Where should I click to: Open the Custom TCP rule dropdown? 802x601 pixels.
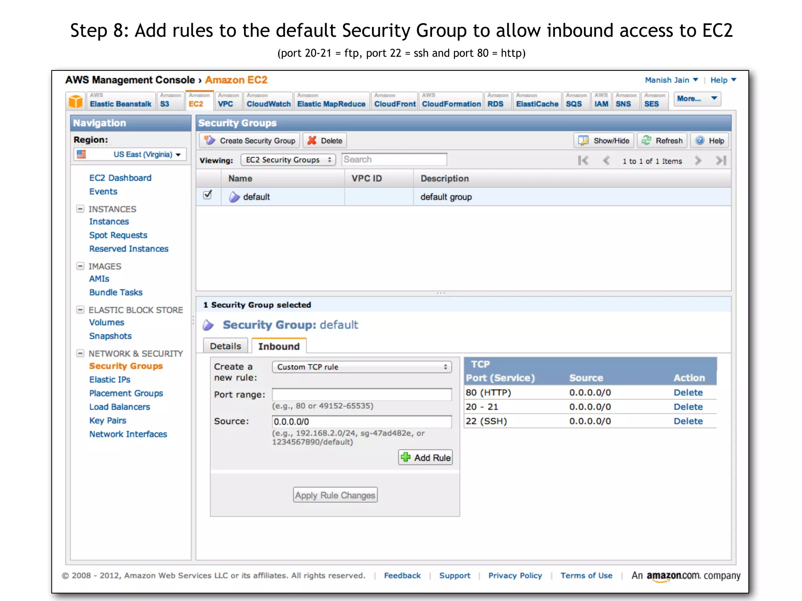coord(362,367)
